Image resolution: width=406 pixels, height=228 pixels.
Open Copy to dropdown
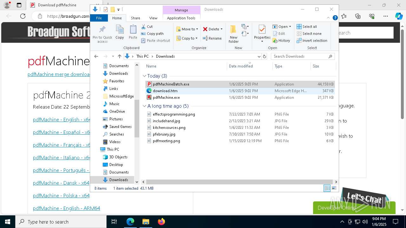click(x=187, y=38)
